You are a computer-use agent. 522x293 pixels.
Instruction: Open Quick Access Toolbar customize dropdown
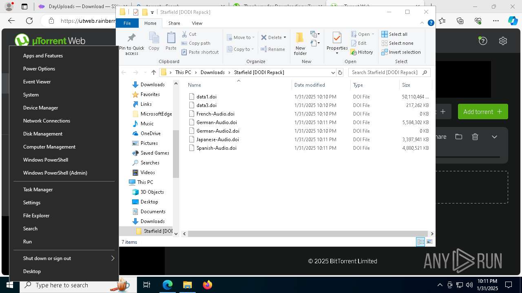(x=152, y=12)
